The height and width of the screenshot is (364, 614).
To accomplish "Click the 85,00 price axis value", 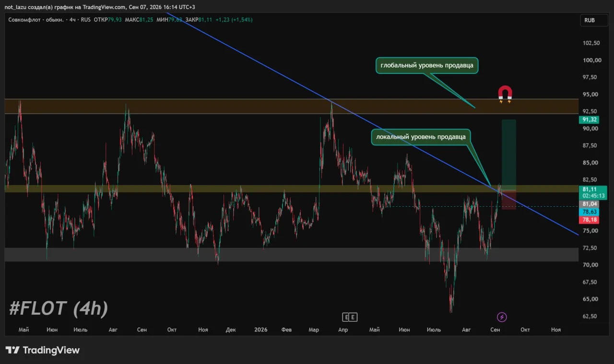I will point(591,163).
